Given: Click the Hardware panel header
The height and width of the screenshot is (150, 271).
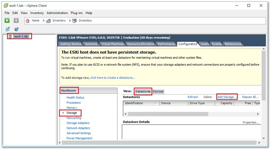Looking at the screenshot, I should 89,91.
